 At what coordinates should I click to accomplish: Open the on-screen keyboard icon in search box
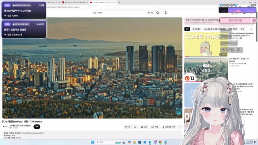[149, 12]
